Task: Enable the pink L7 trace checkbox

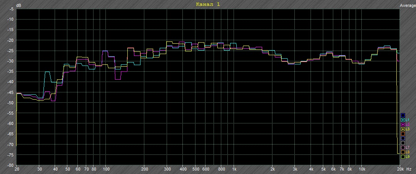Action: 403,147
